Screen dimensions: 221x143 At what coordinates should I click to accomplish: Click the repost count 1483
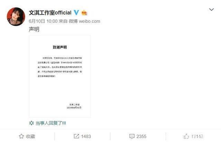pos(86,136)
